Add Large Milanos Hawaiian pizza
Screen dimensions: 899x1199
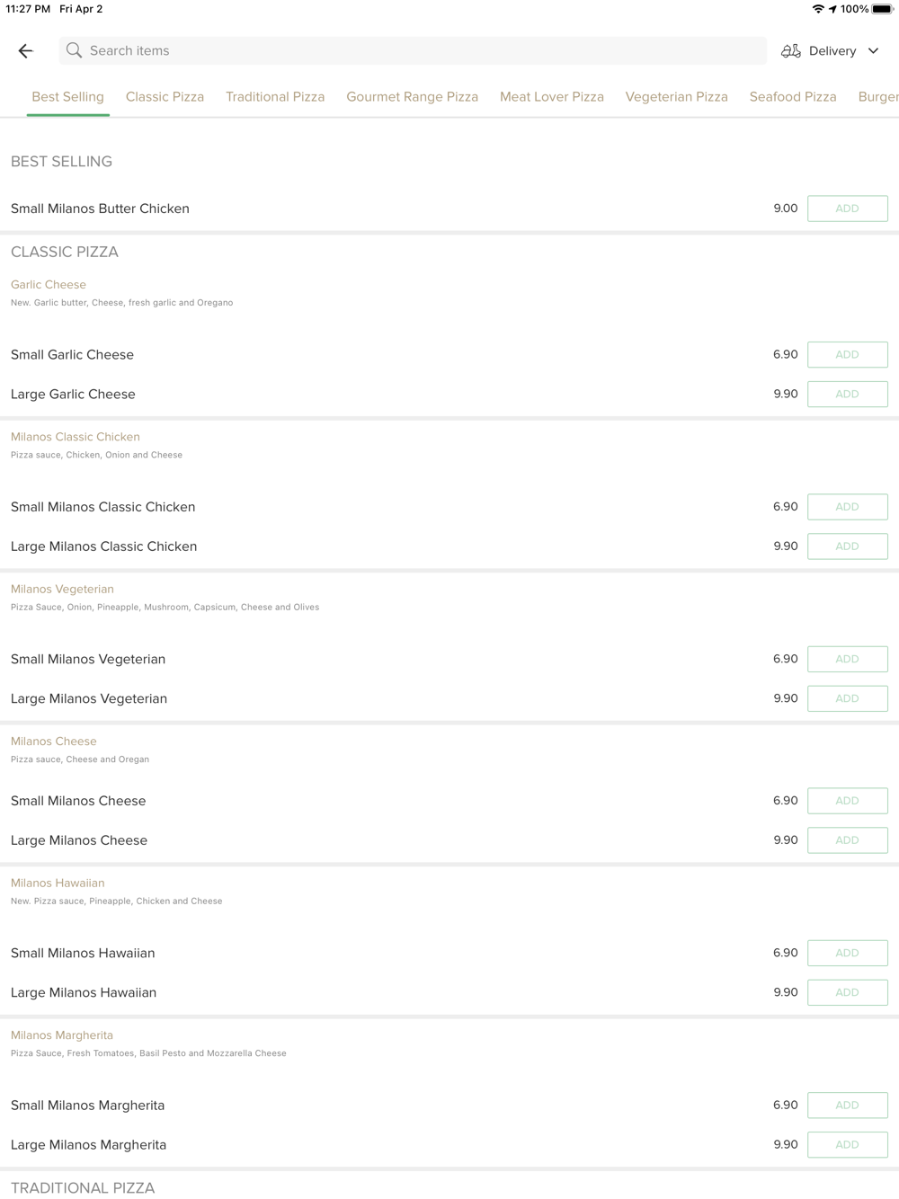coord(848,992)
